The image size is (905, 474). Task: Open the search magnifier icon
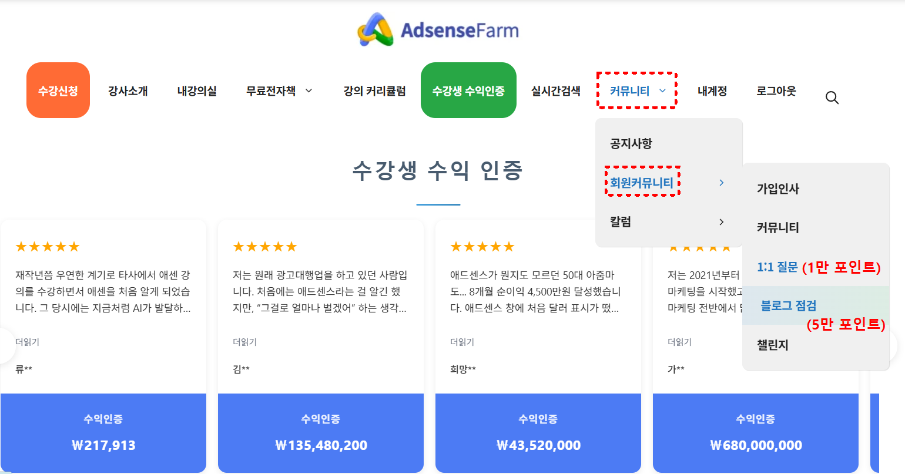coord(832,98)
